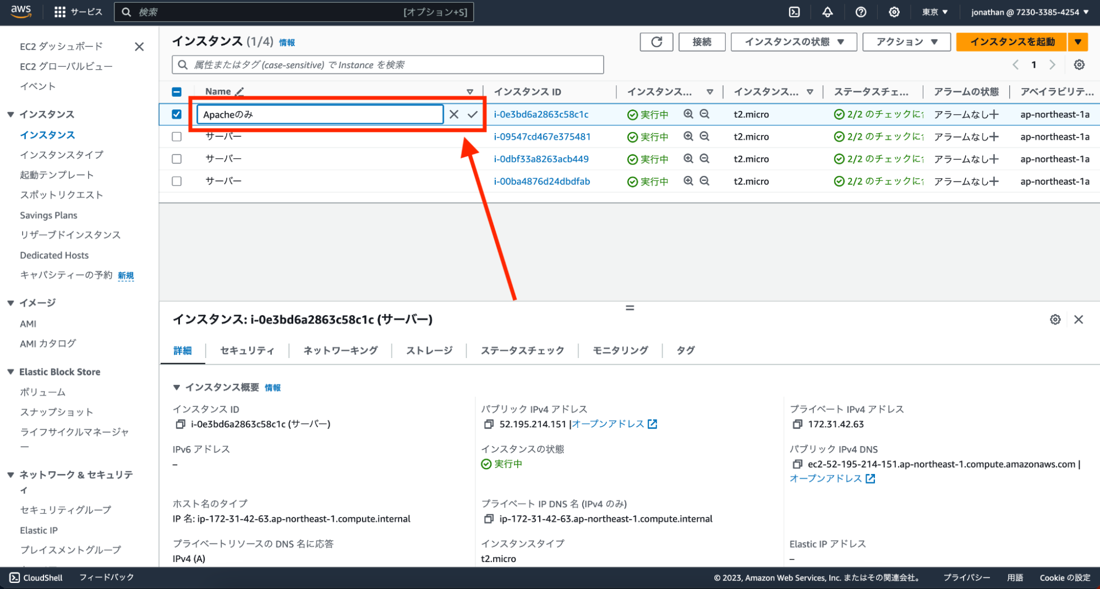
Task: Zoom in filter for instance i-00ba4876d24dbdfab state
Action: click(x=688, y=181)
